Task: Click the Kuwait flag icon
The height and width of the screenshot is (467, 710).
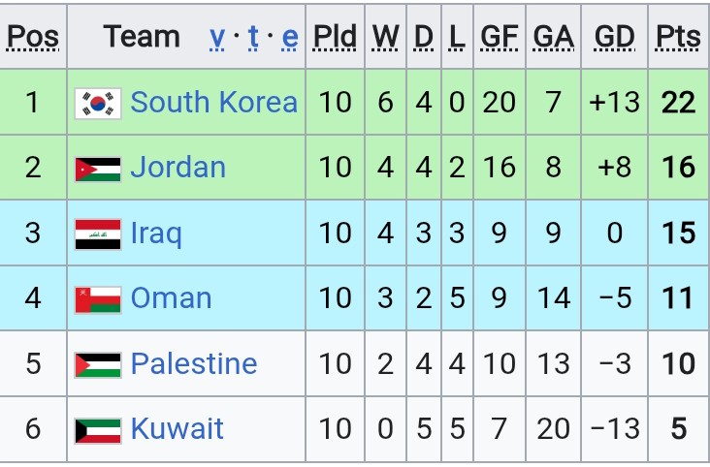Action: coord(98,430)
